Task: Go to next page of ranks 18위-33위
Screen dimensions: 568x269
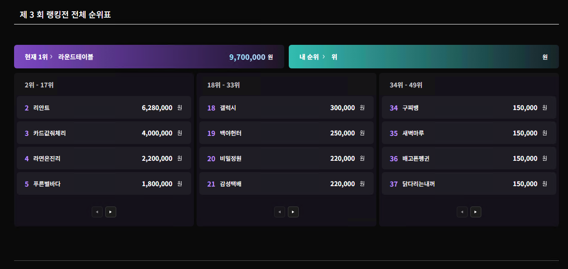Action: pos(293,212)
